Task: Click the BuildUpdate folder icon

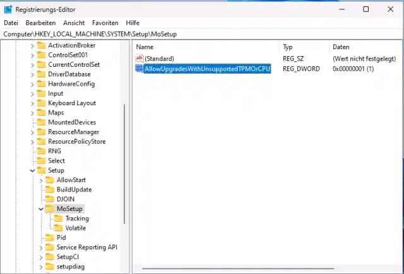Action: [50, 190]
